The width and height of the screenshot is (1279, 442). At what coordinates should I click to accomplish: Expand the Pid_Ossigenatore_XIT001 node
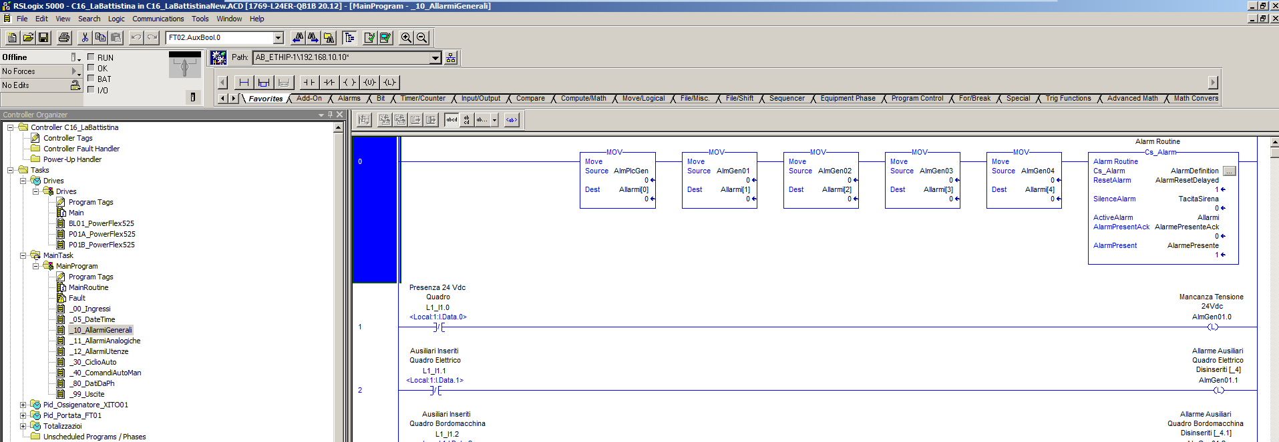[23, 405]
